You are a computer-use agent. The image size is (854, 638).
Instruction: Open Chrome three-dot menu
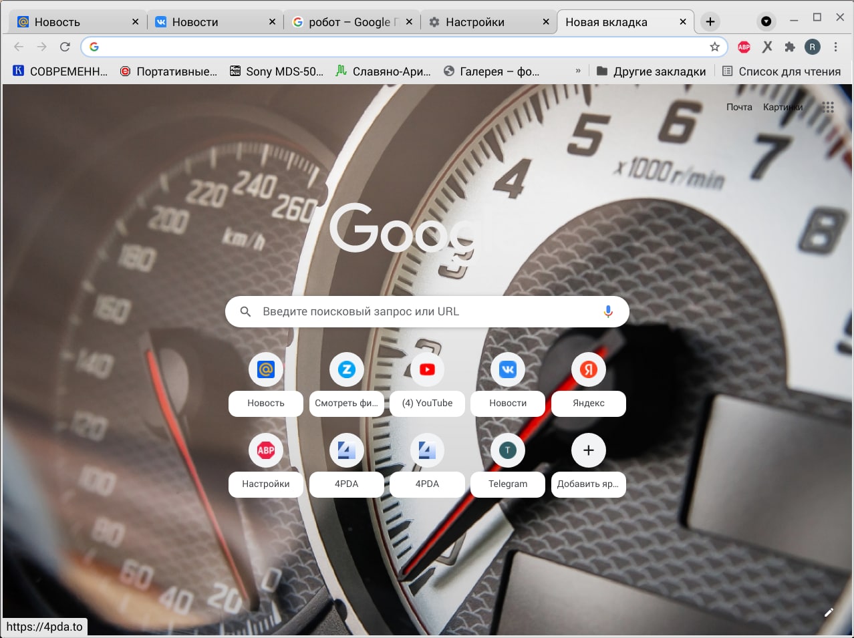(x=835, y=47)
